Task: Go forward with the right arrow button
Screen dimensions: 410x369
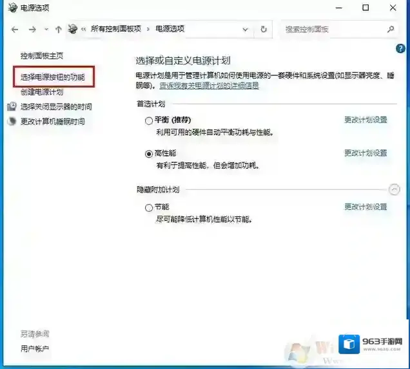Action: 32,30
